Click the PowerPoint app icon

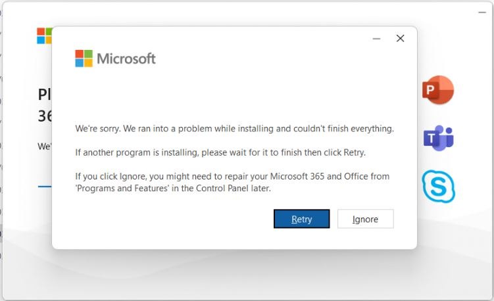(x=438, y=90)
